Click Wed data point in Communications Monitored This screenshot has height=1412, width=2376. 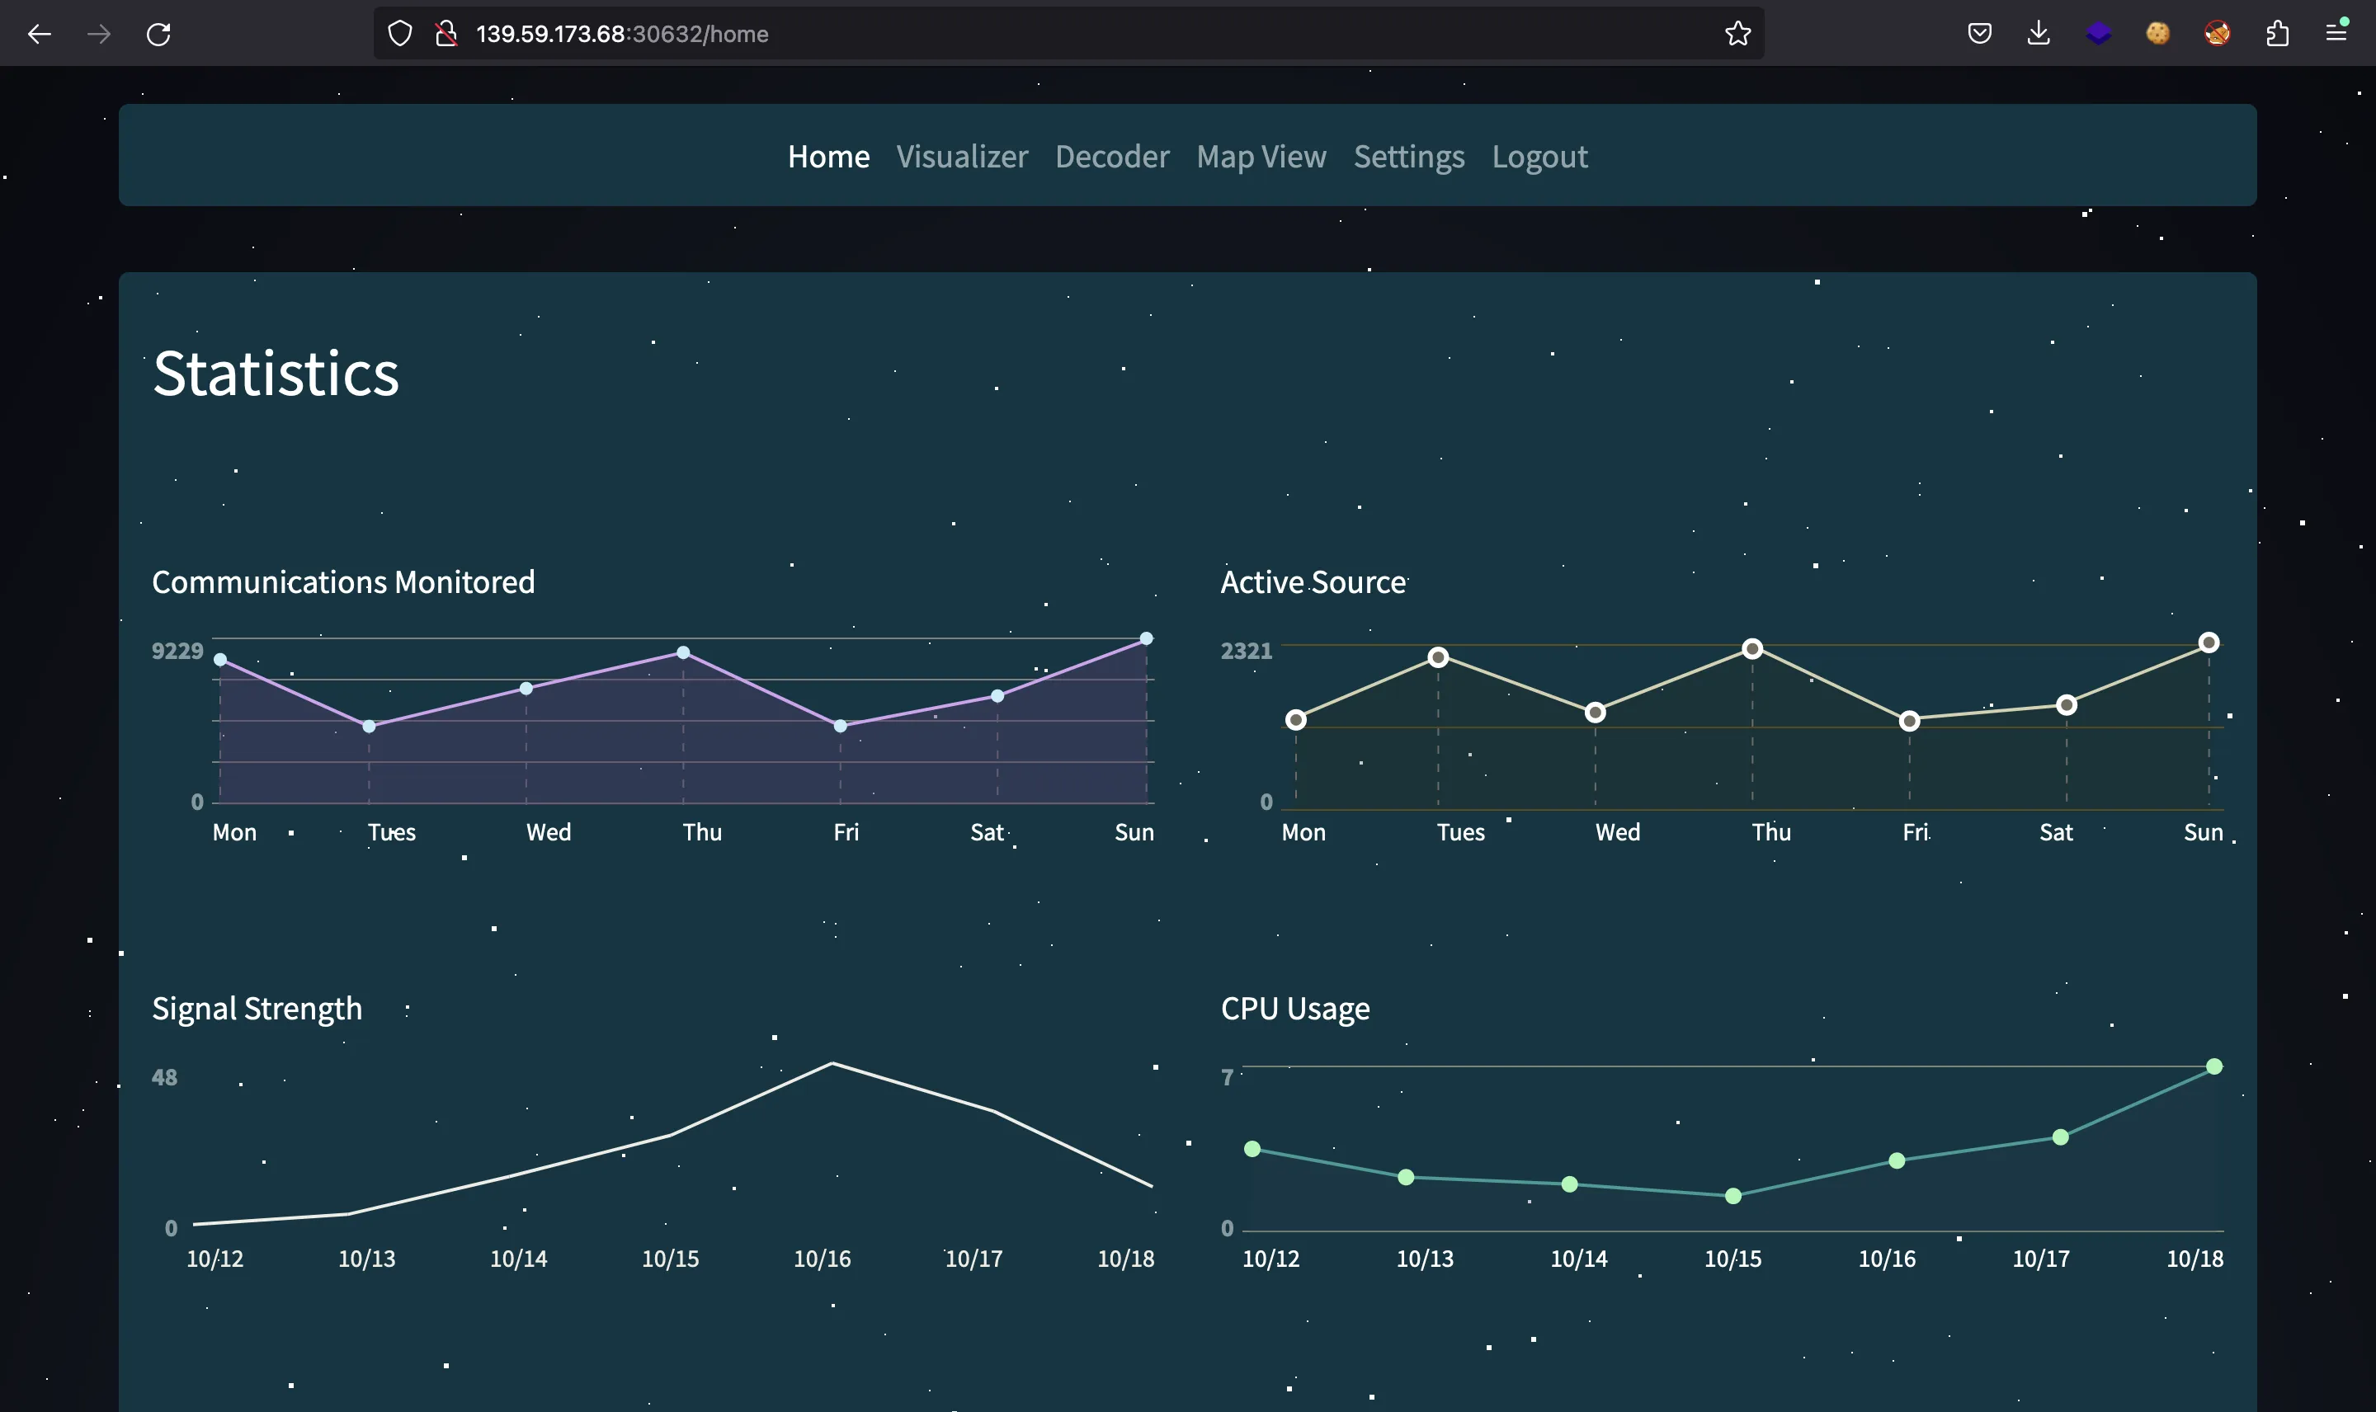pyautogui.click(x=526, y=688)
